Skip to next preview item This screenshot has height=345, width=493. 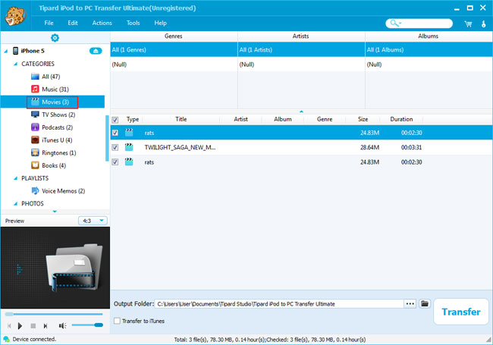[x=46, y=326]
